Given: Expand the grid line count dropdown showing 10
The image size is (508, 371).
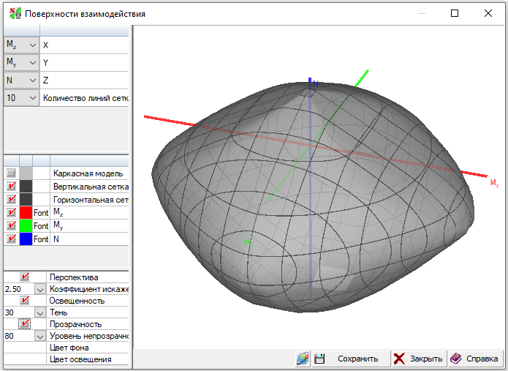Looking at the screenshot, I should coord(33,97).
